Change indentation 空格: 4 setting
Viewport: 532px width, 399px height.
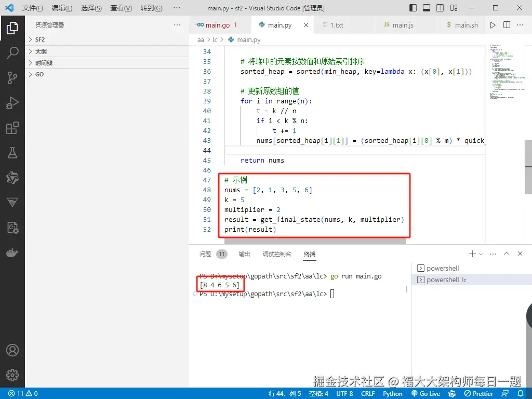point(318,393)
